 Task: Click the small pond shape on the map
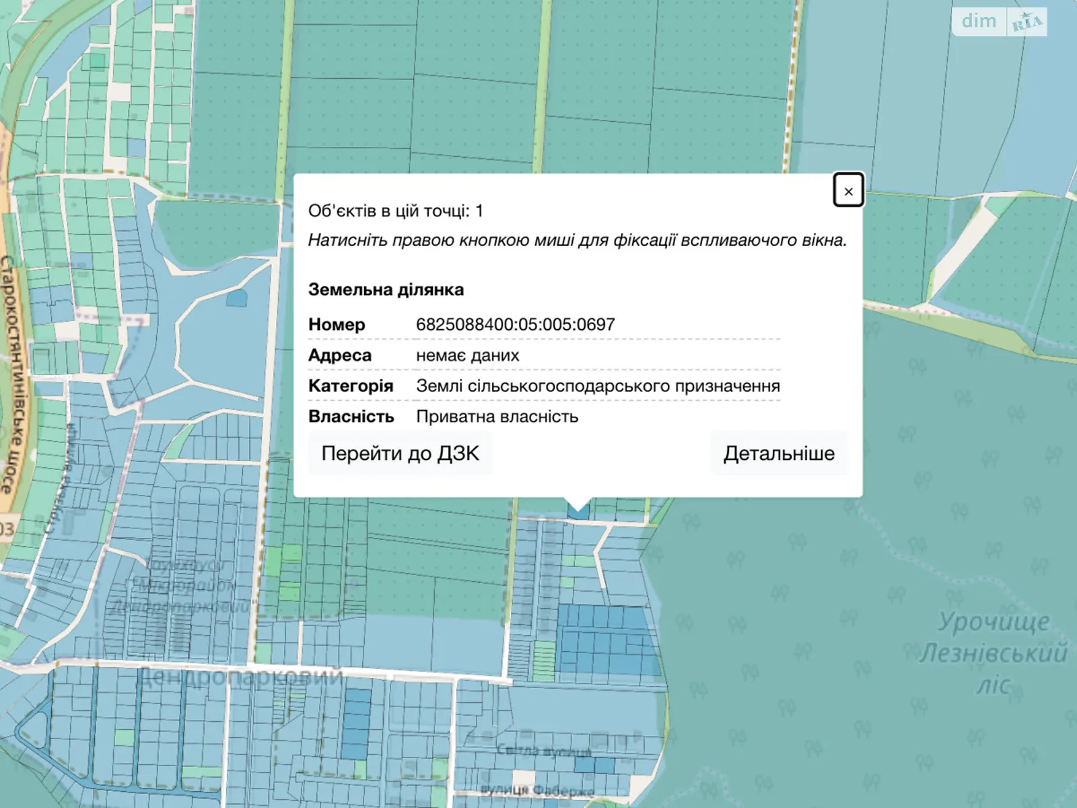click(236, 297)
